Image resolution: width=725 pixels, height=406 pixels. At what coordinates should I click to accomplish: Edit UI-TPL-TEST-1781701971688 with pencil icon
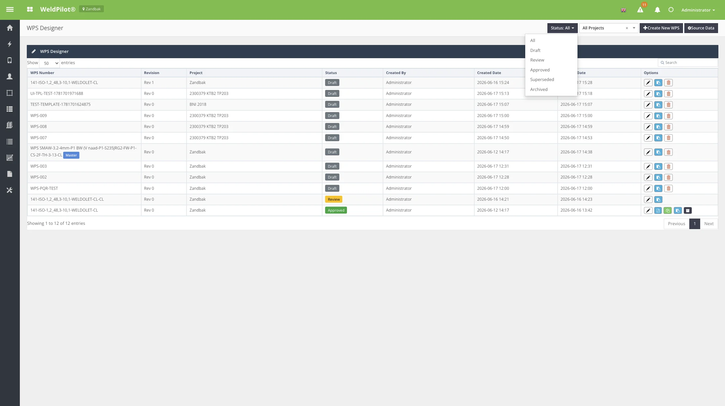tap(648, 94)
